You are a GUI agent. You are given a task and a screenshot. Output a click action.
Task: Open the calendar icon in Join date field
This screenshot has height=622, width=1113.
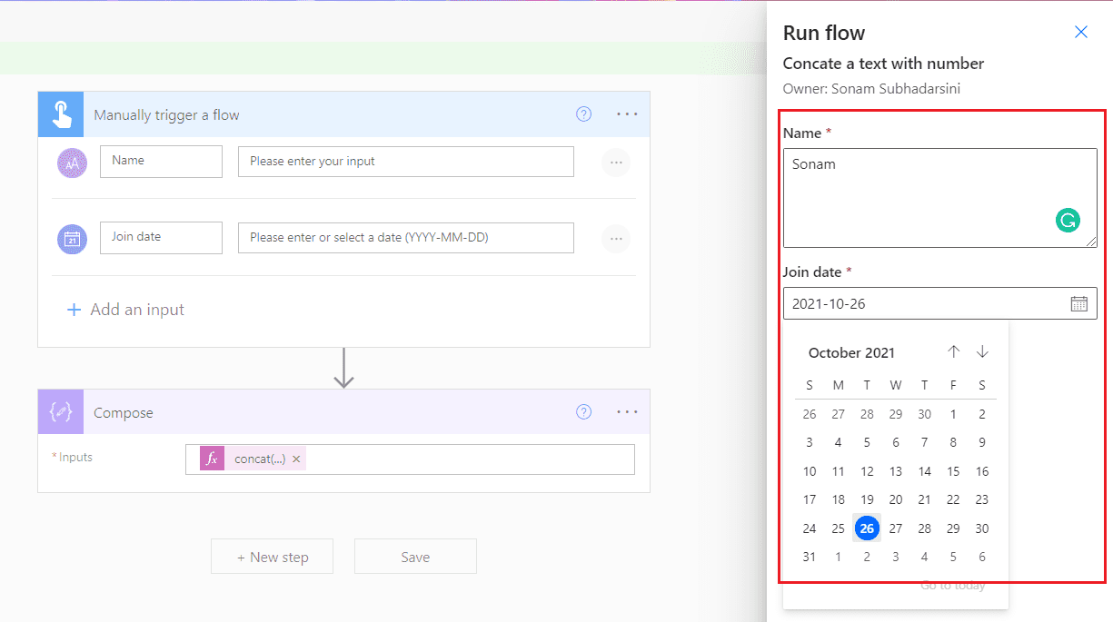click(1079, 303)
